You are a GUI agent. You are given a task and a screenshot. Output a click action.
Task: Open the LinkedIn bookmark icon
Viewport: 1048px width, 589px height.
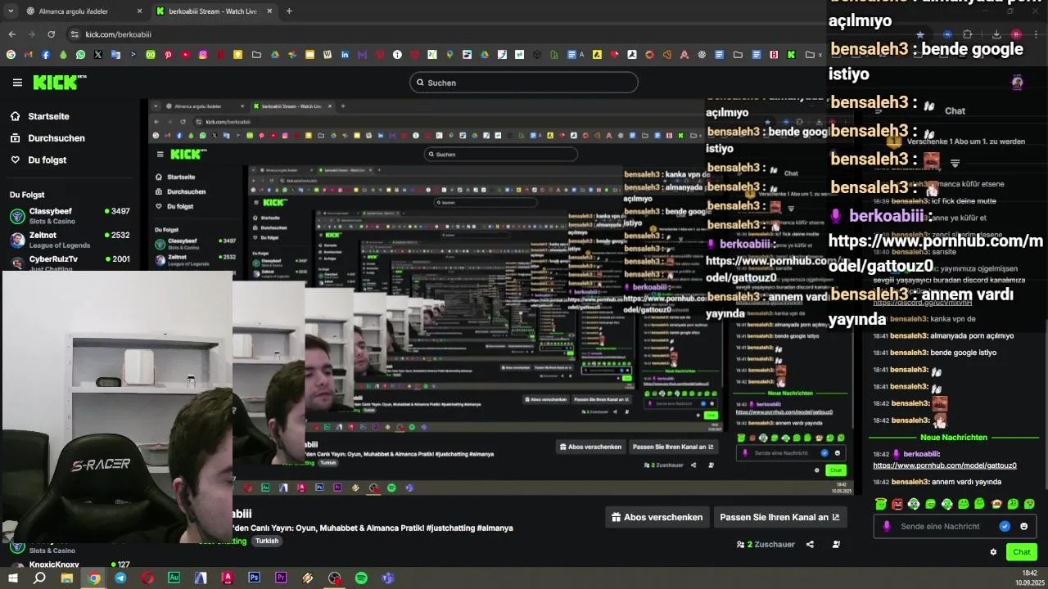pos(345,55)
